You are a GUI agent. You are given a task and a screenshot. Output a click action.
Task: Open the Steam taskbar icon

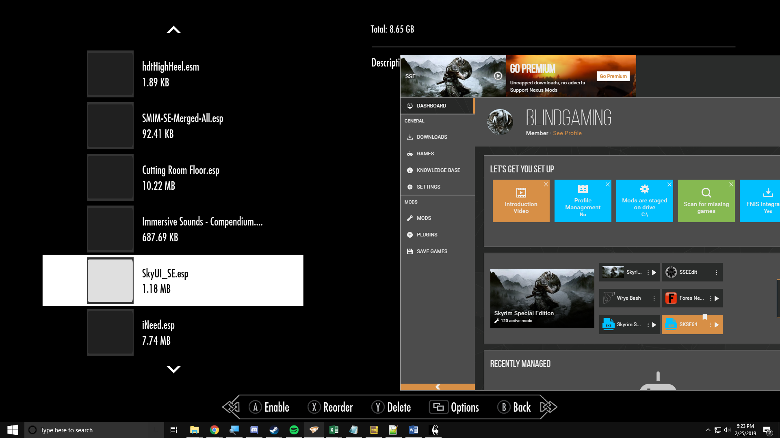click(x=274, y=430)
